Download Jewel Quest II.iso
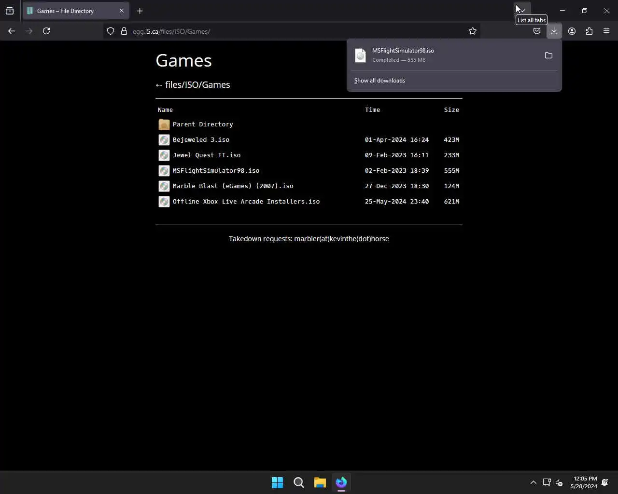Image resolution: width=618 pixels, height=494 pixels. 207,155
